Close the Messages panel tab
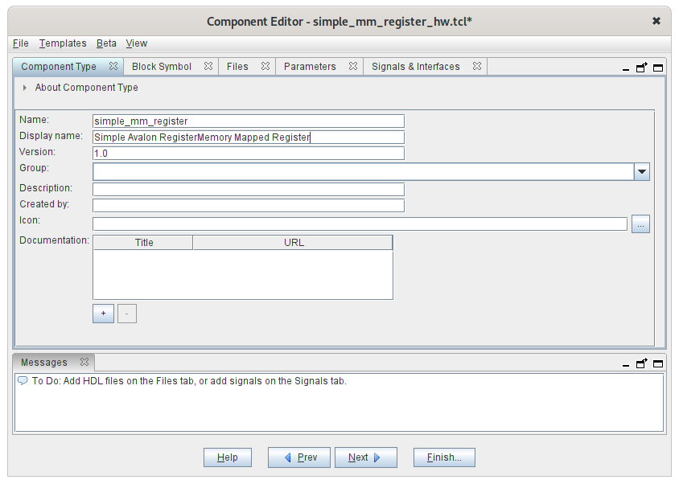This screenshot has width=679, height=484. 84,363
